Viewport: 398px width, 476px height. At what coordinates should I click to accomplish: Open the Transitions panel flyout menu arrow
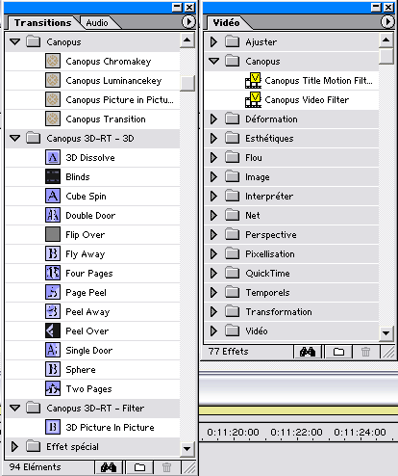[188, 22]
